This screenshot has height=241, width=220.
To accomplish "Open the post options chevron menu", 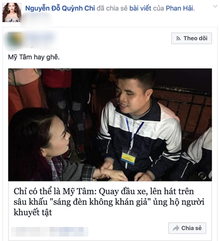I will [215, 7].
